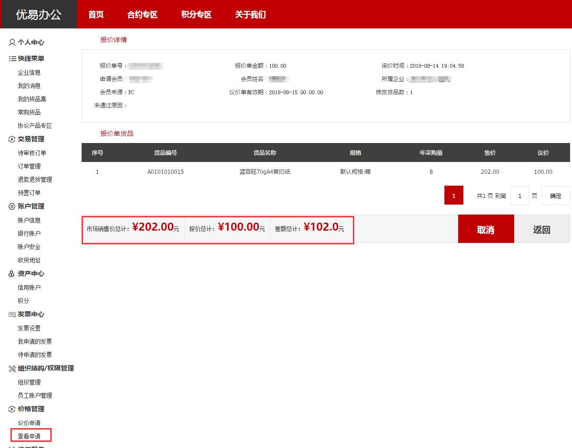The width and height of the screenshot is (572, 448).
Task: Click the 确定 page jump button
Action: [555, 196]
